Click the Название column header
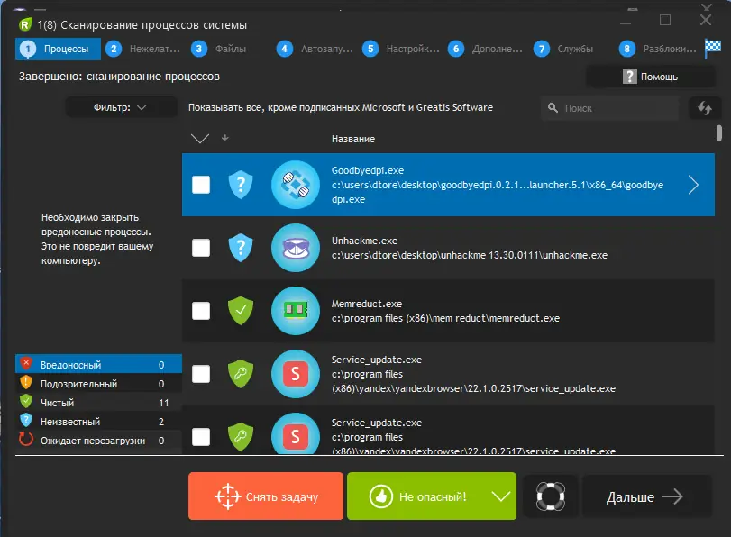731x537 pixels. (x=353, y=139)
